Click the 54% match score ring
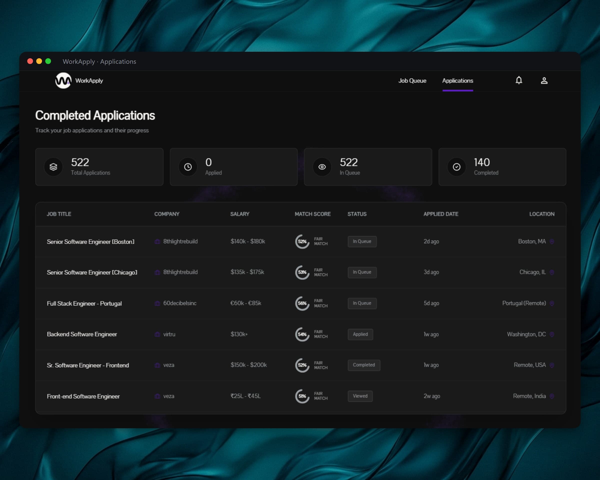The image size is (600, 480). (x=302, y=334)
